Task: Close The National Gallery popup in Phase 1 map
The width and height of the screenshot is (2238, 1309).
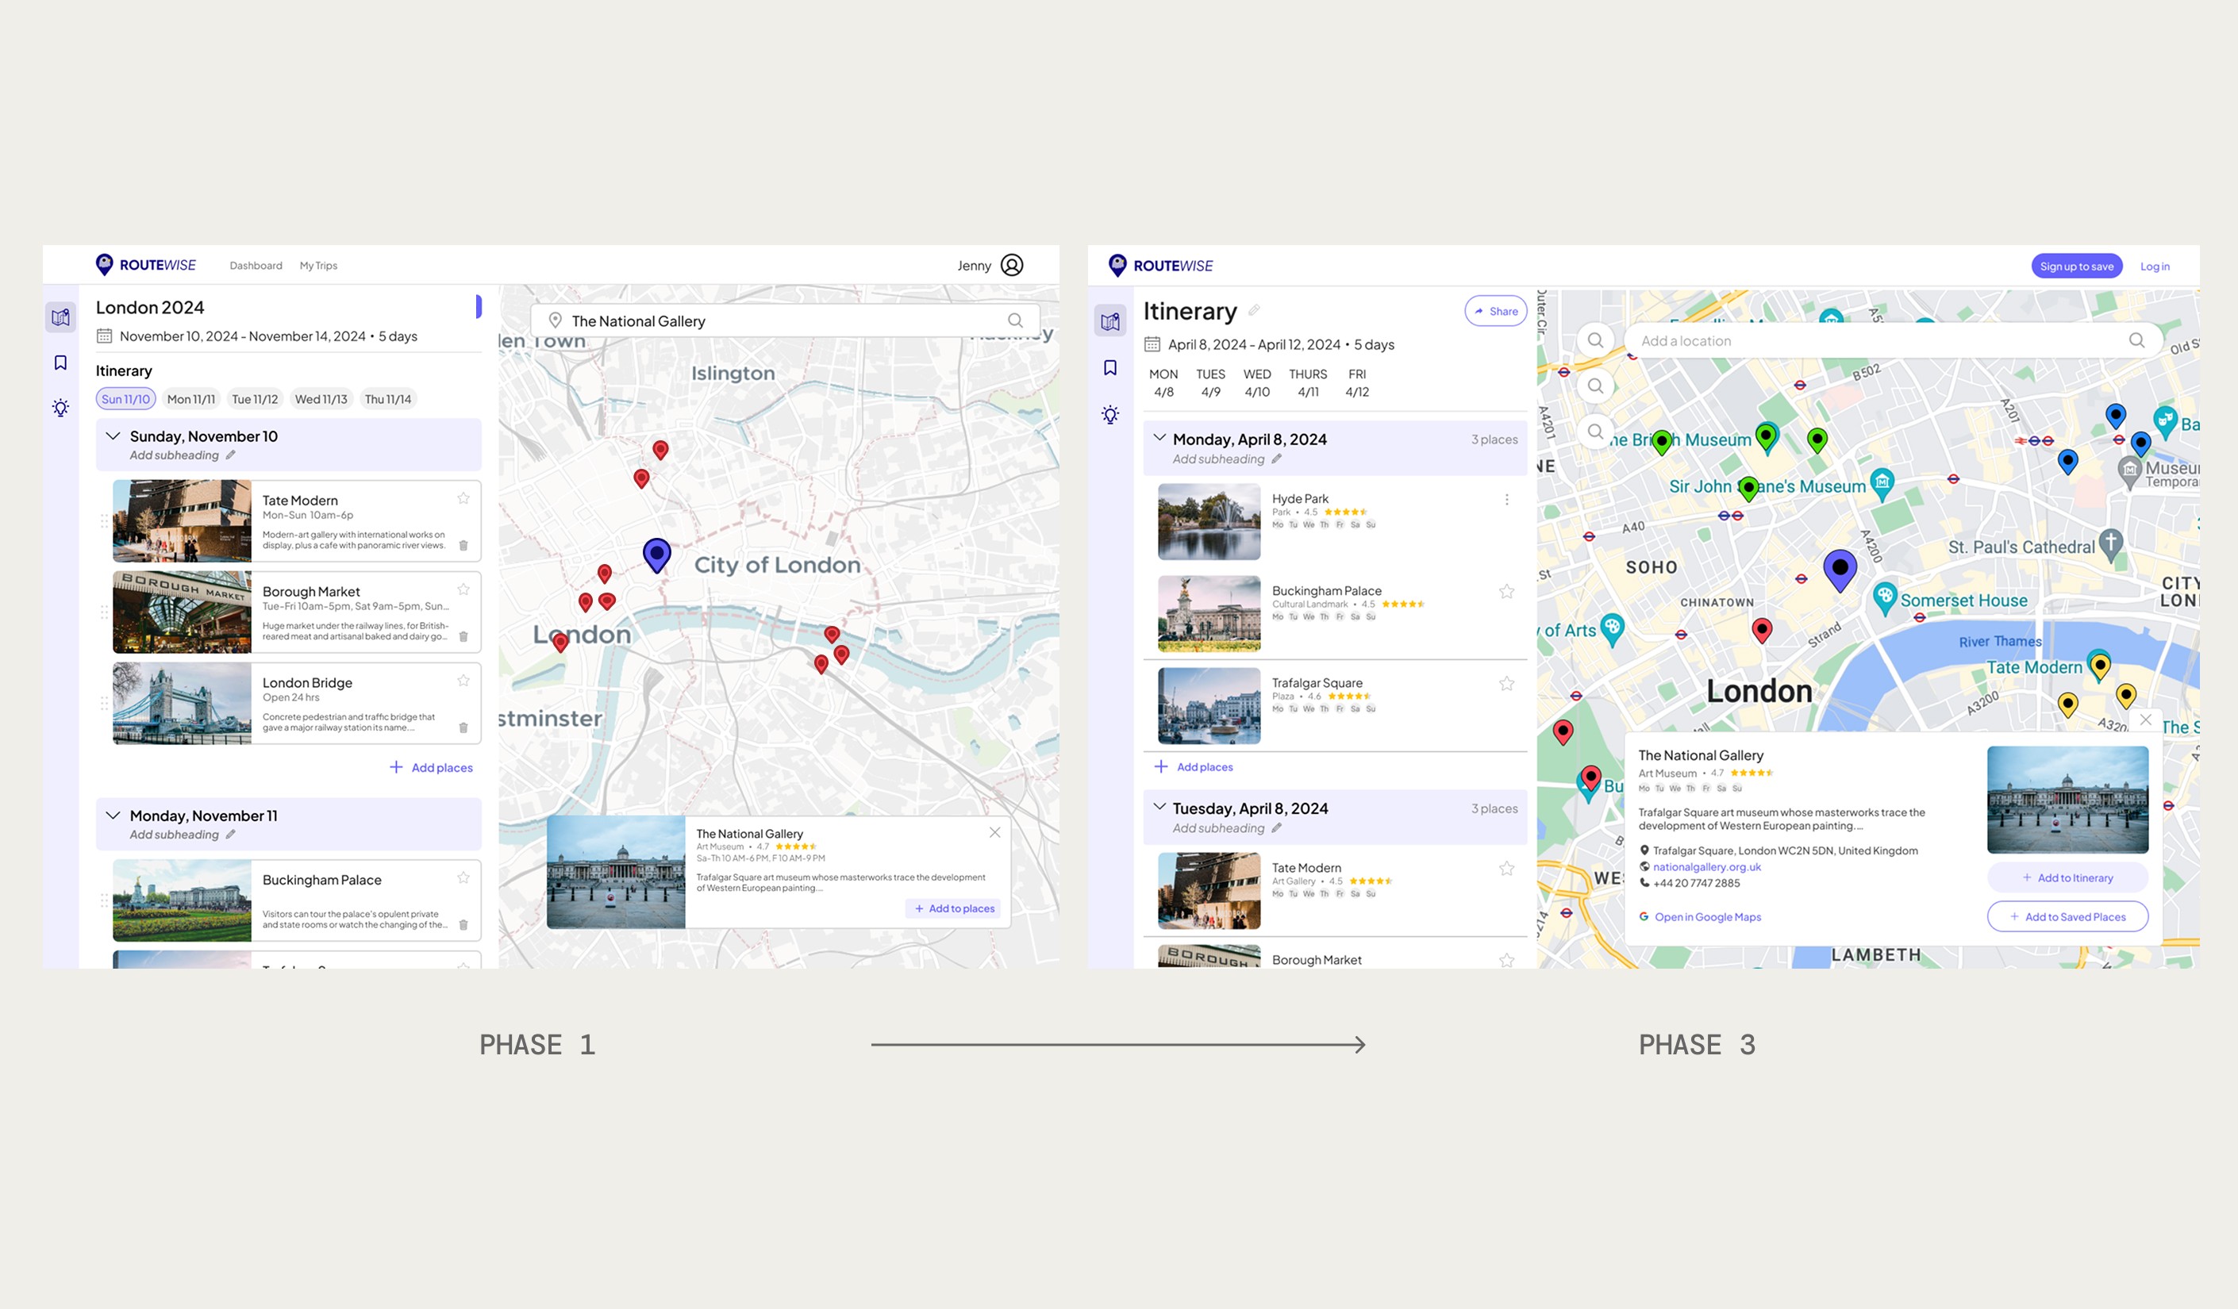Action: [994, 832]
